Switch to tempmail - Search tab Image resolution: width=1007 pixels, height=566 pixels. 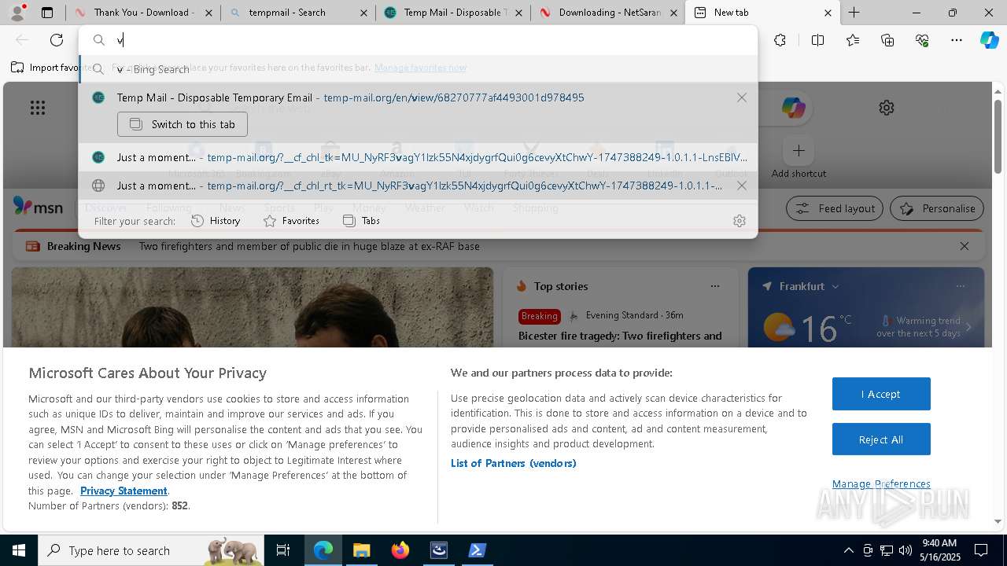[x=298, y=13]
